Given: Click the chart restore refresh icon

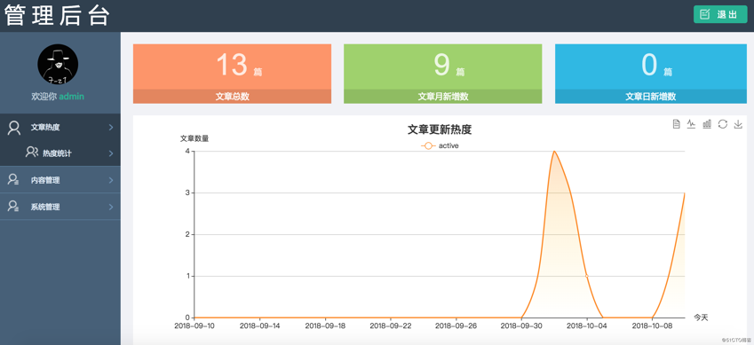Looking at the screenshot, I should [x=722, y=124].
